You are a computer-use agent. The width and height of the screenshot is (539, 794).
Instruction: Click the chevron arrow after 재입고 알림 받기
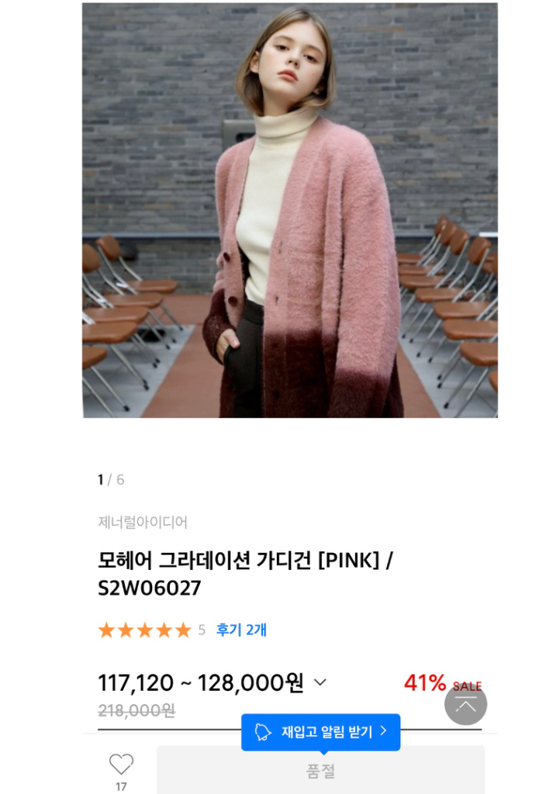[x=383, y=730]
